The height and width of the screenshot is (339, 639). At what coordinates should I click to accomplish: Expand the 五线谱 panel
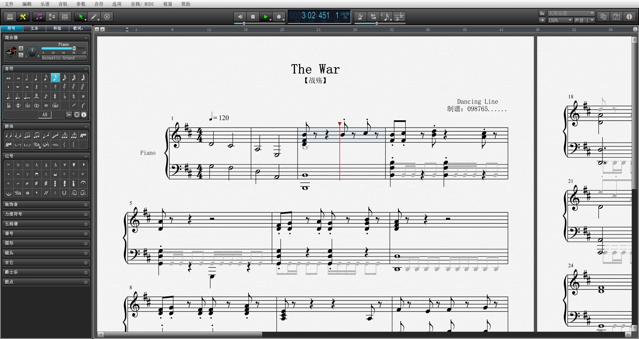[46, 224]
